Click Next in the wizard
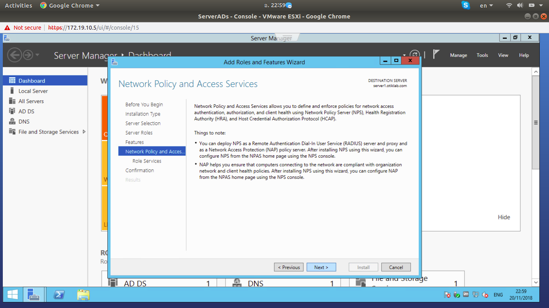 [x=321, y=267]
